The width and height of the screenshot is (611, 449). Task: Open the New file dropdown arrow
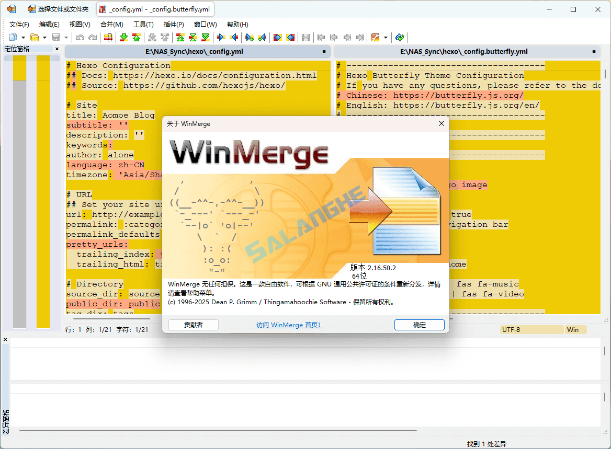coord(23,37)
